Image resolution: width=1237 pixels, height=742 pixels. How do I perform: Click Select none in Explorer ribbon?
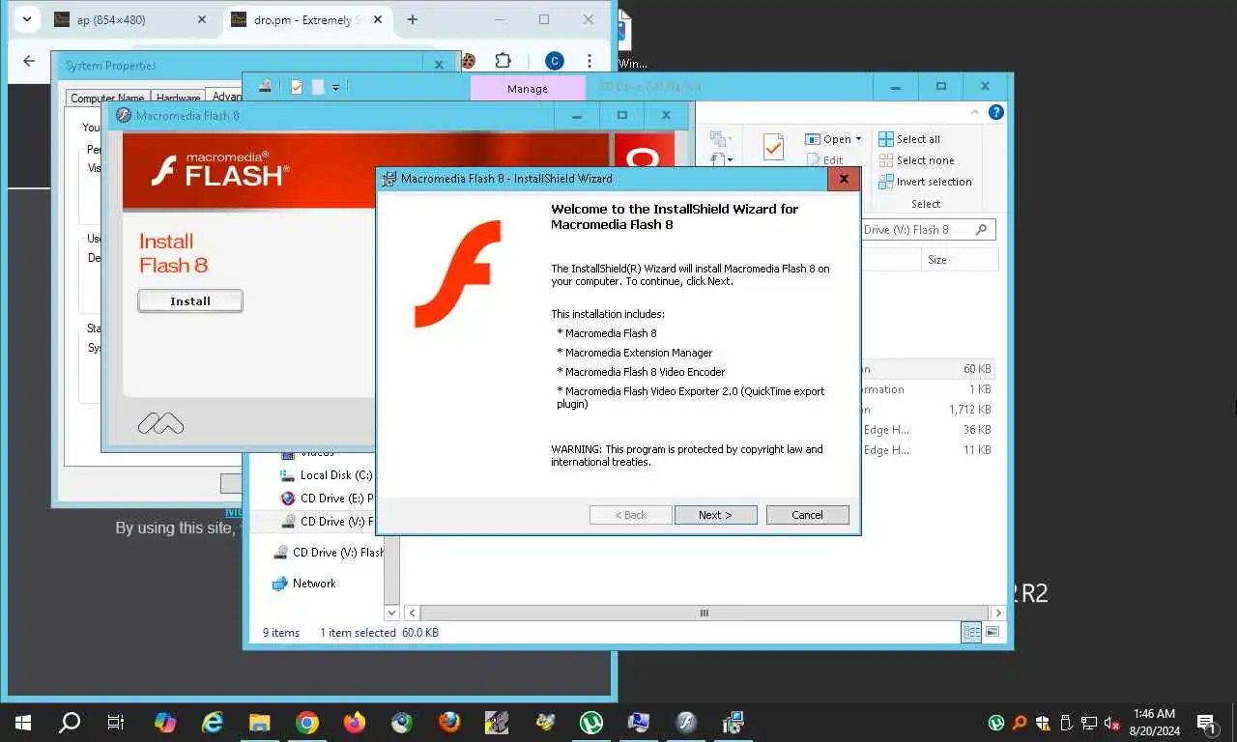[915, 160]
